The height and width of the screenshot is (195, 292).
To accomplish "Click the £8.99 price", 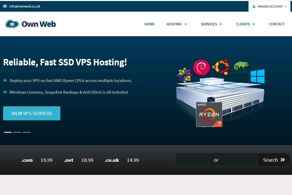I will point(87,160).
